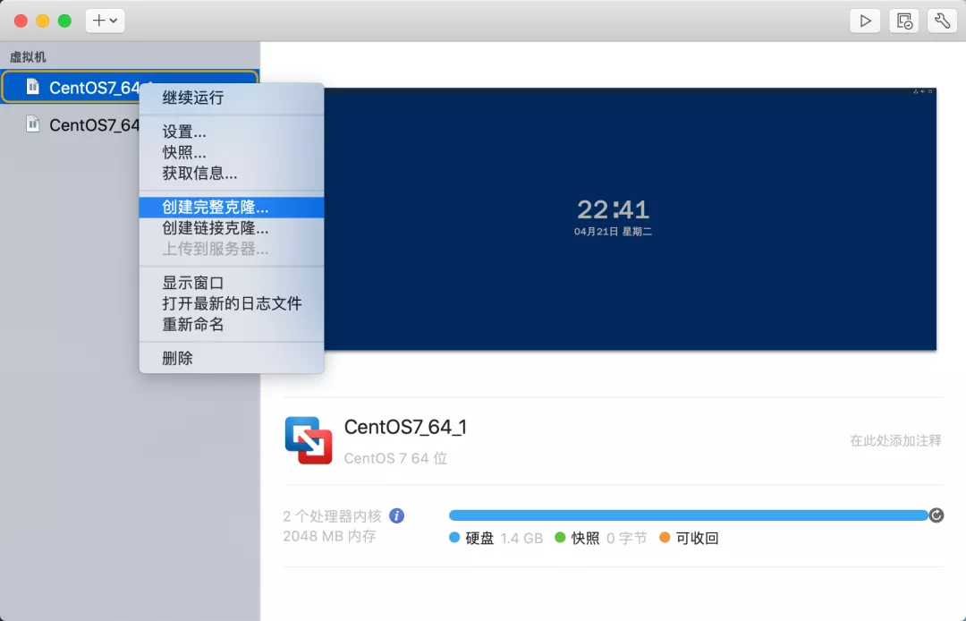Click the green 快照 legend dot
966x621 pixels.
point(560,537)
